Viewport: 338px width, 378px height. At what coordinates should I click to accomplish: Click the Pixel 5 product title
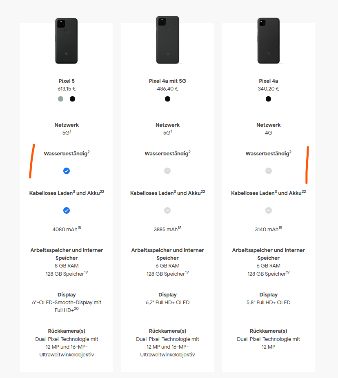point(67,81)
